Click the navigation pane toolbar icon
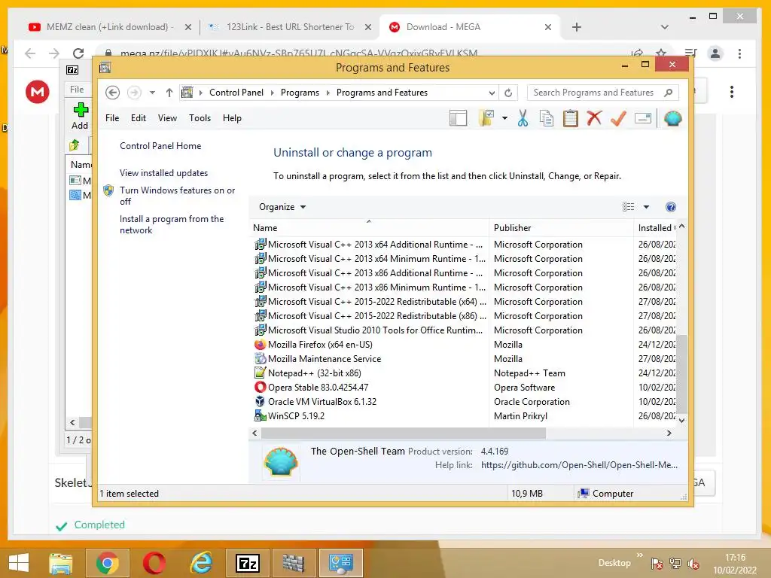Viewport: 771px width, 578px height. pos(458,118)
